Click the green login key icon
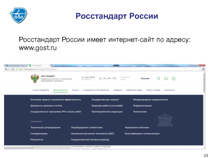The width and height of the screenshot is (210, 158). tap(174, 79)
